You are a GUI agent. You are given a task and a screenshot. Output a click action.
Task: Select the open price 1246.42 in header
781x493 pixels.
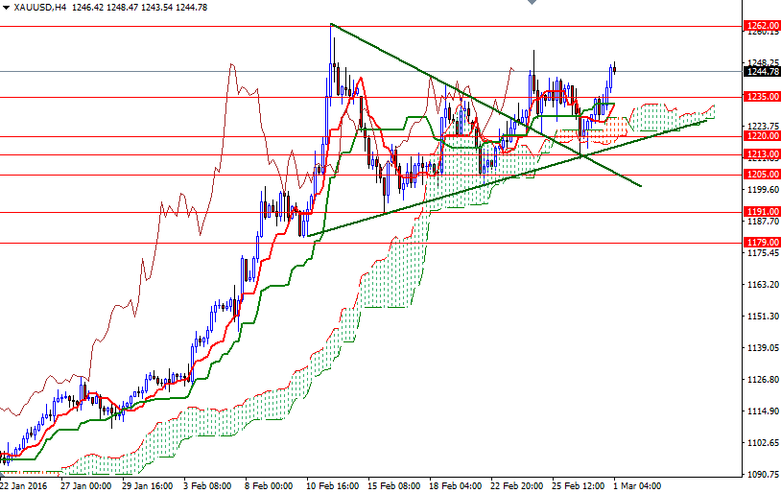(87, 8)
